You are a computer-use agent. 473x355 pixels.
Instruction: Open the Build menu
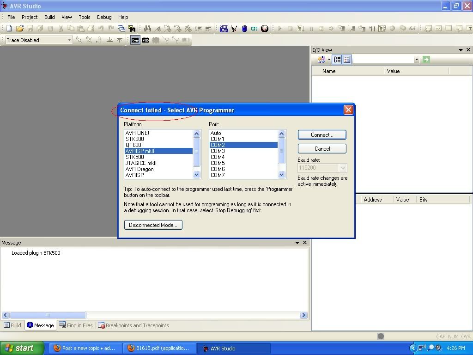pyautogui.click(x=49, y=17)
